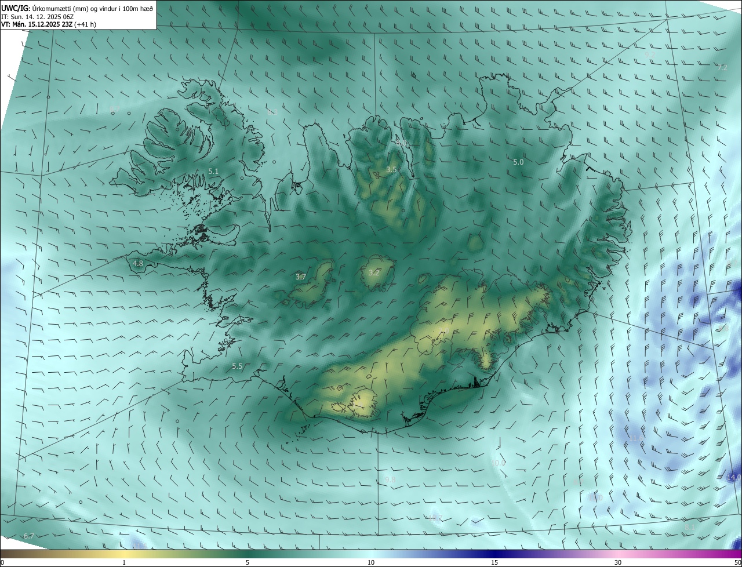The width and height of the screenshot is (742, 567).
Task: Click the map value 10.0 south of Iceland
Action: click(498, 463)
